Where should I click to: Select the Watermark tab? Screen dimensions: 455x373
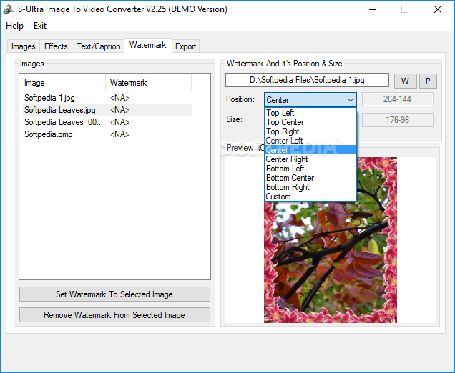pyautogui.click(x=147, y=45)
